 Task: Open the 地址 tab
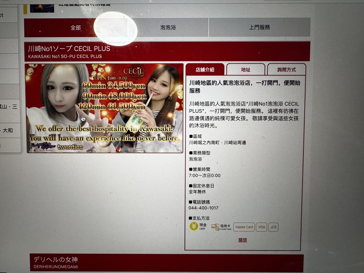click(246, 70)
